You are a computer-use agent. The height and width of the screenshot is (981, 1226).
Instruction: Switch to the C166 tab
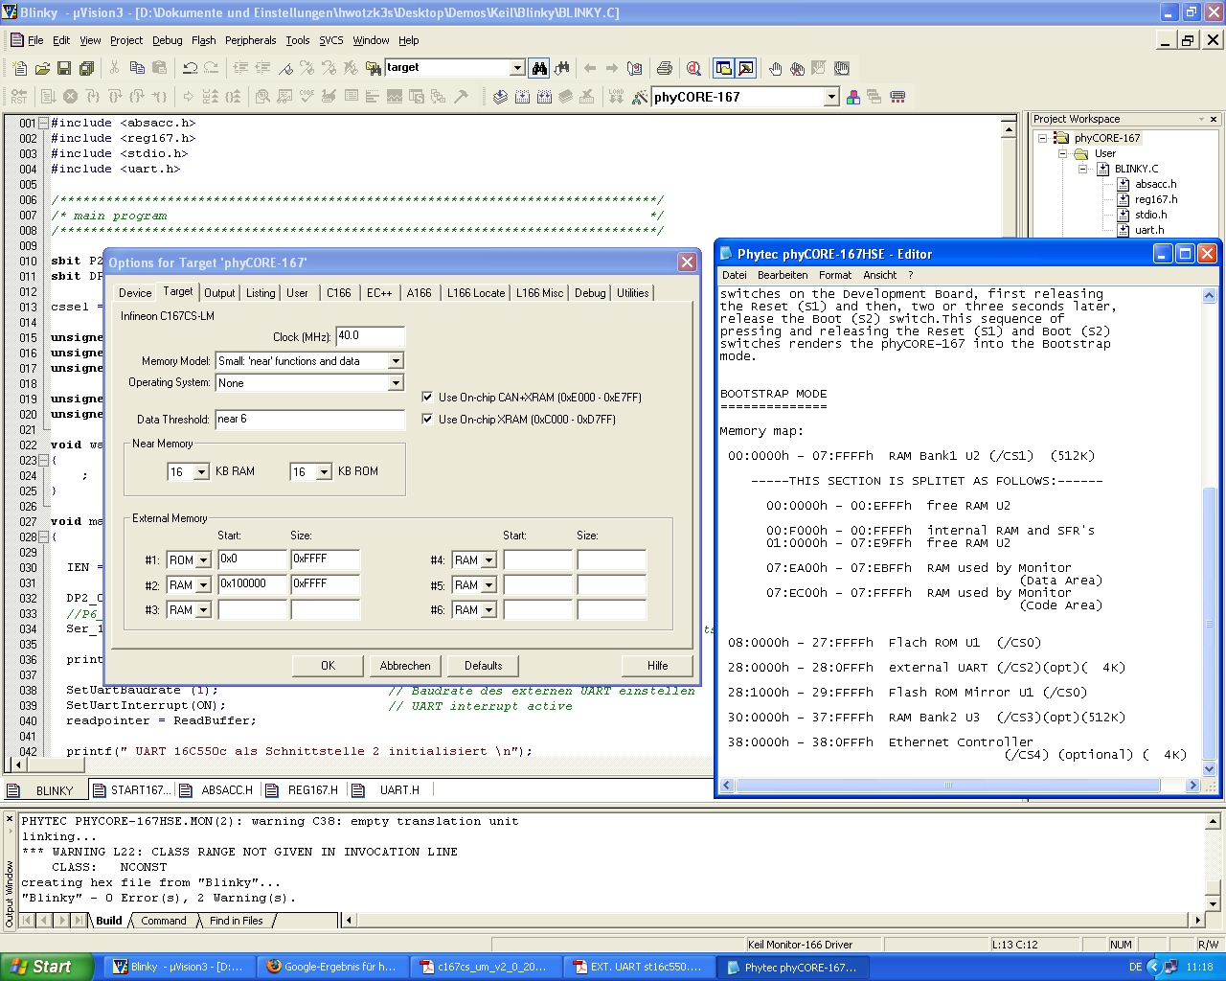tap(339, 293)
